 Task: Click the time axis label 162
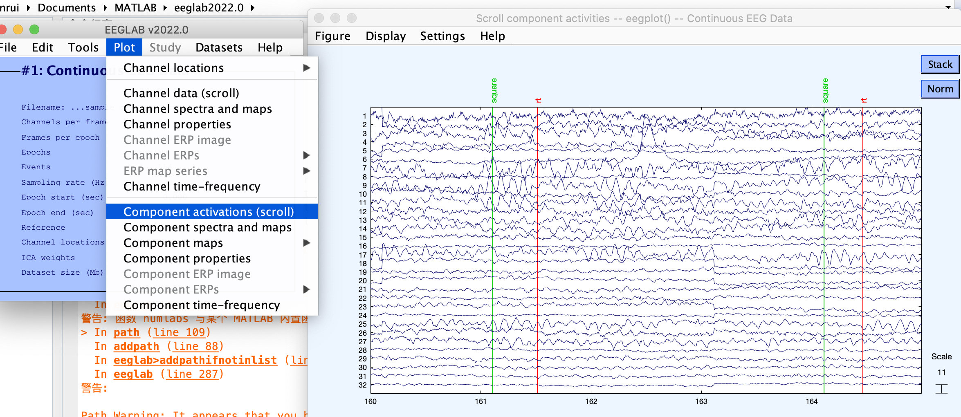(x=591, y=401)
